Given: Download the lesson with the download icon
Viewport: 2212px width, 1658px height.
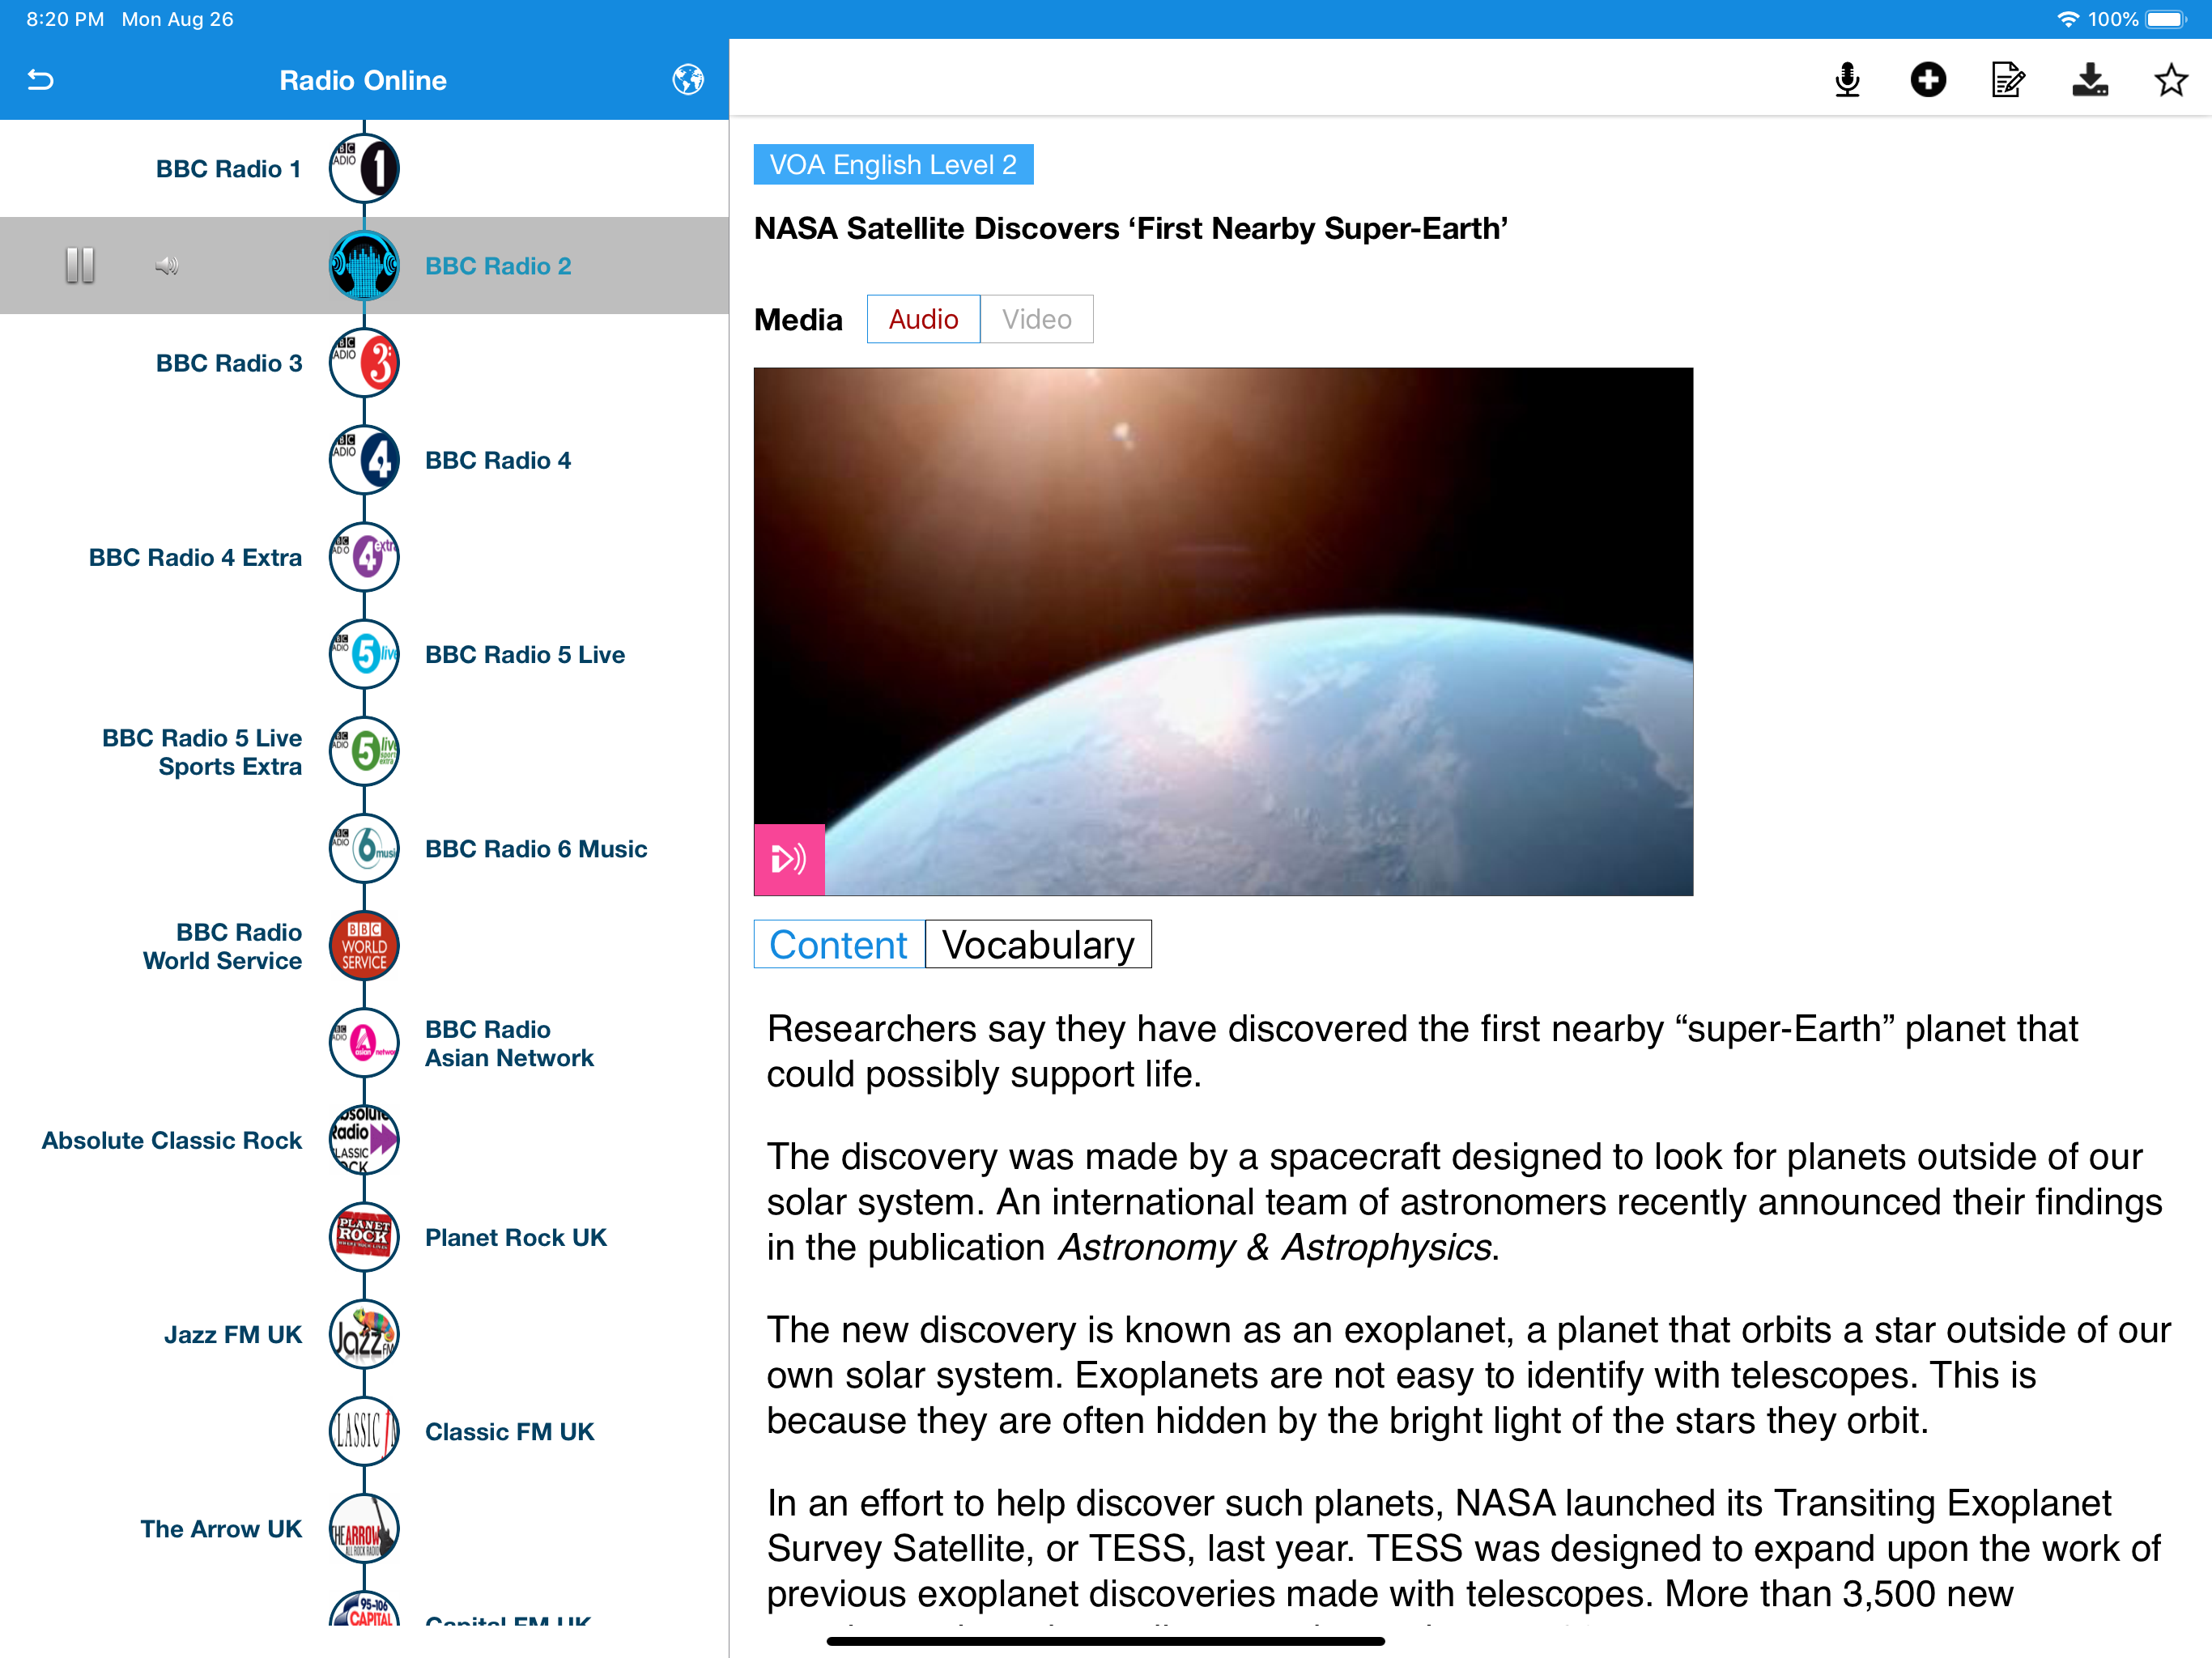Looking at the screenshot, I should 2090,80.
